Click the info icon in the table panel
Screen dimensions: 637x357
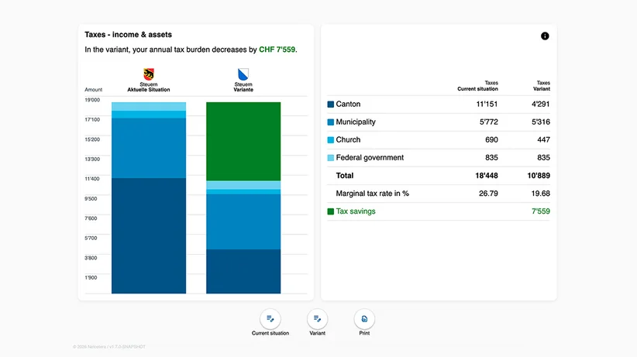[545, 36]
